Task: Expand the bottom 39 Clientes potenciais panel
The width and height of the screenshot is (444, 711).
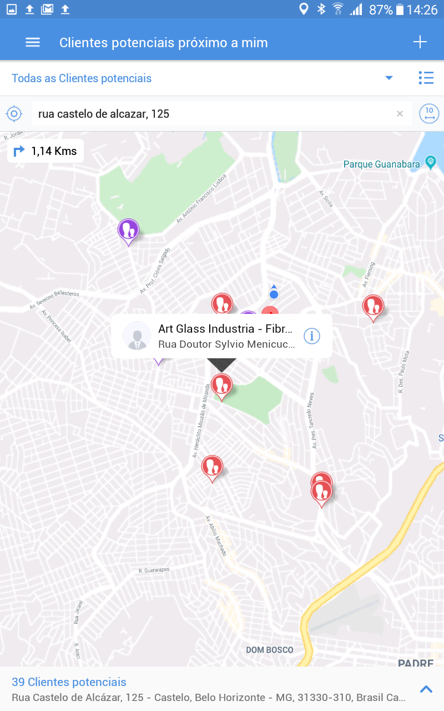Action: coord(426,689)
